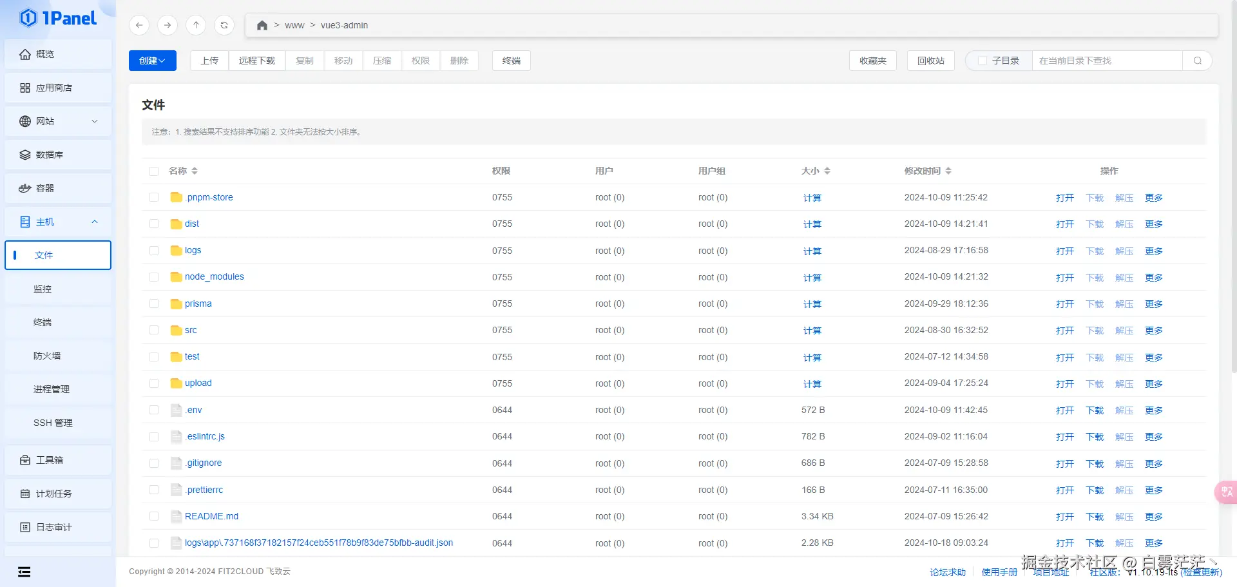1237x587 pixels.
Task: Go back with the left arrow button
Action: 139,25
